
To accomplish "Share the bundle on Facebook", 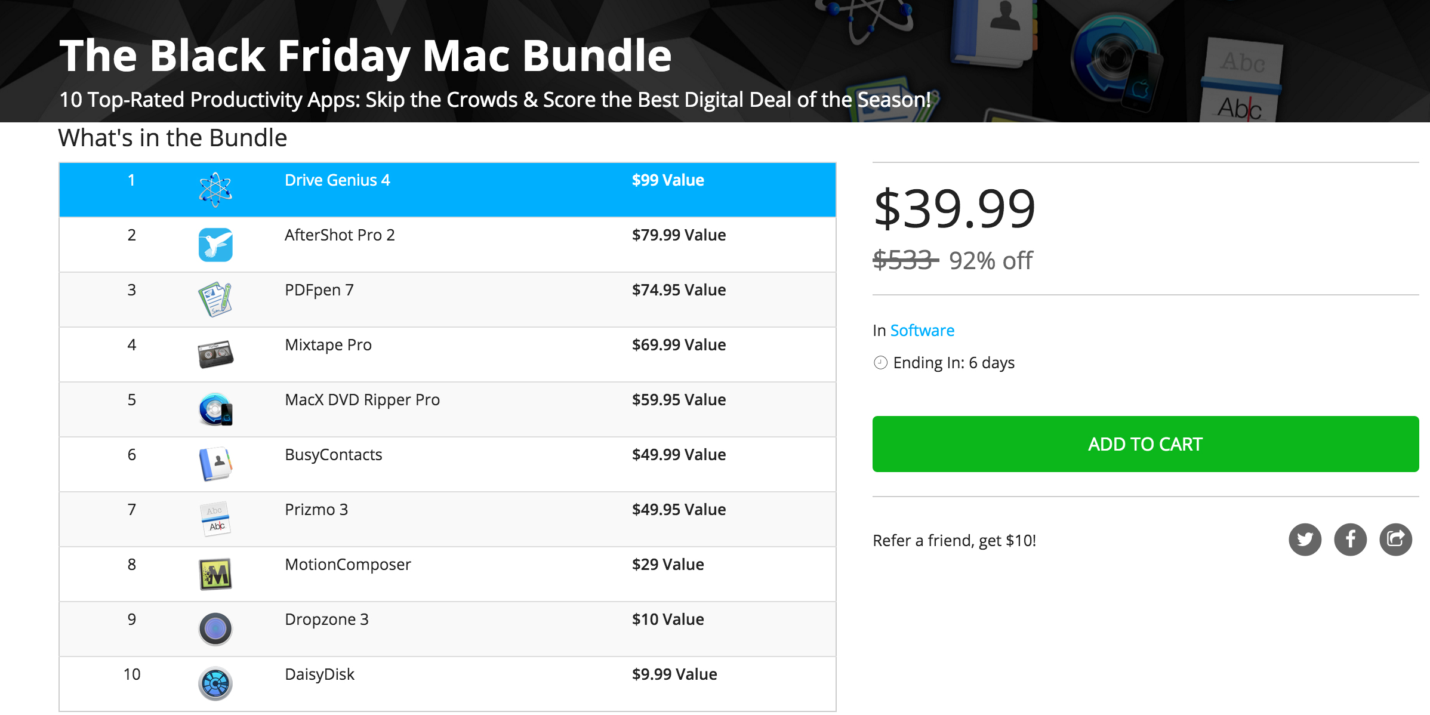I will (1350, 540).
